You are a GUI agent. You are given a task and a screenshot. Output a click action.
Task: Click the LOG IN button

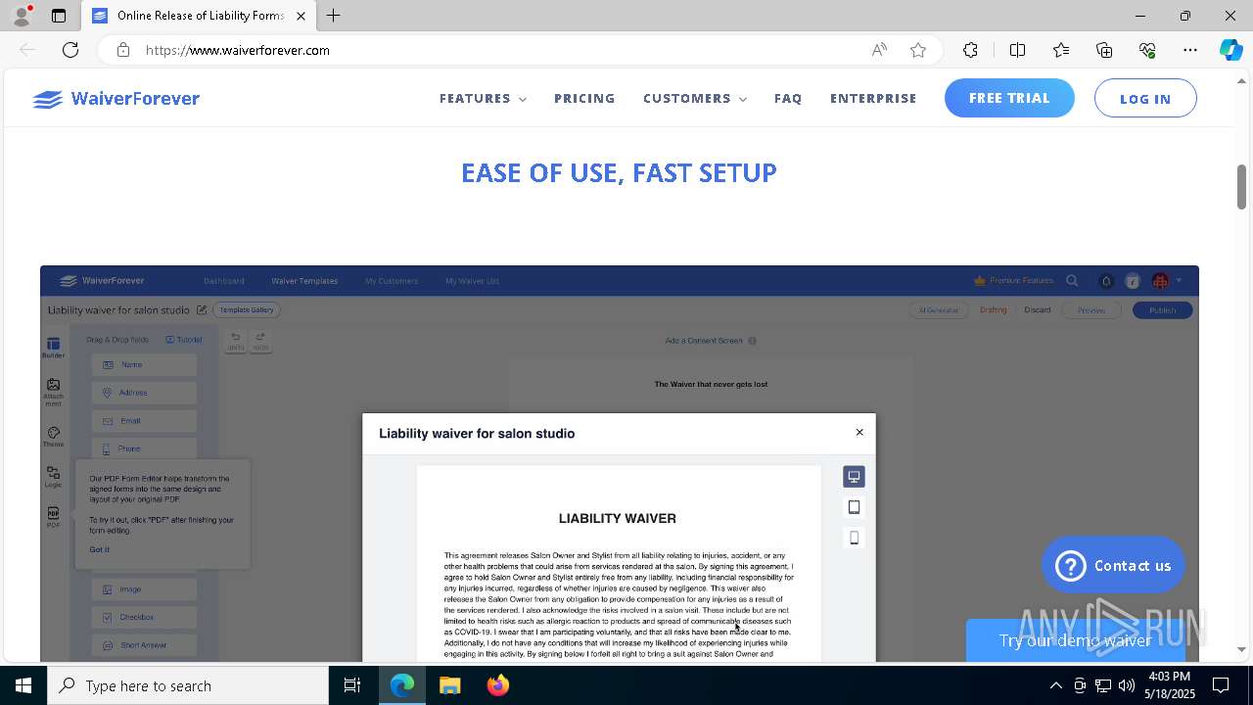pyautogui.click(x=1145, y=99)
